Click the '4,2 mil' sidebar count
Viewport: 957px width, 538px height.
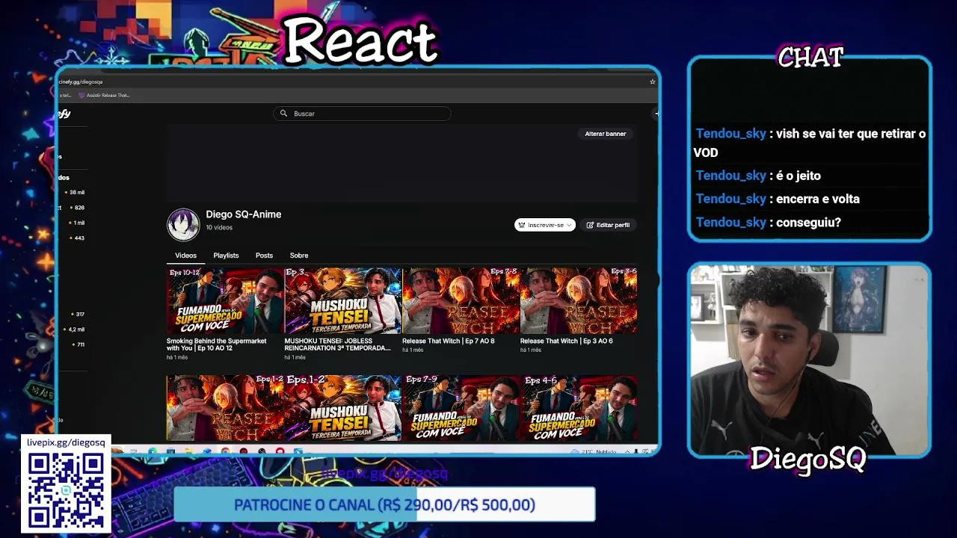(x=76, y=330)
